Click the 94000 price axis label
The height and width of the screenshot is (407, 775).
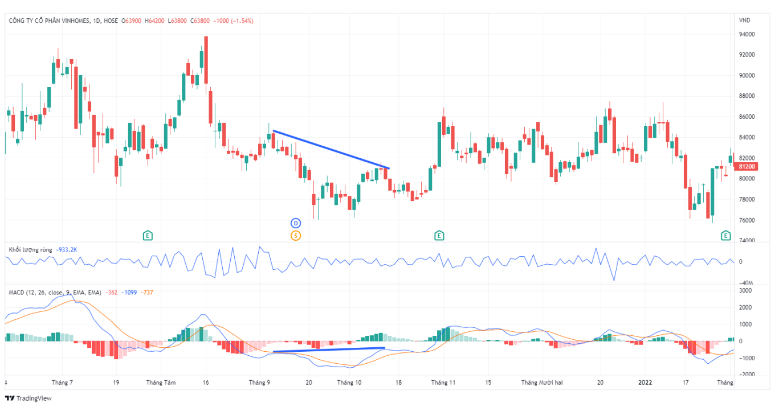pyautogui.click(x=747, y=34)
